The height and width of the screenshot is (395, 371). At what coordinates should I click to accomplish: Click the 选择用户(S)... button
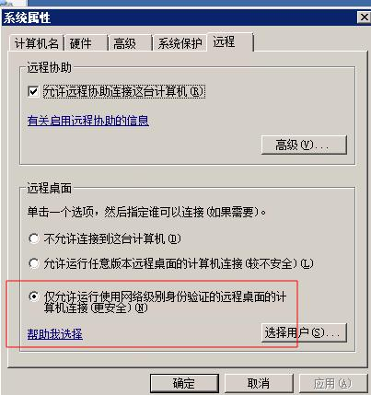click(x=304, y=332)
